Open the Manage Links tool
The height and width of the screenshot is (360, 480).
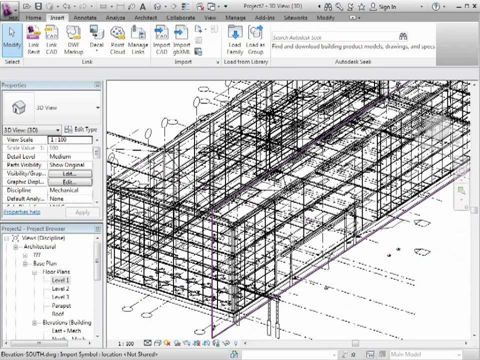(x=138, y=40)
